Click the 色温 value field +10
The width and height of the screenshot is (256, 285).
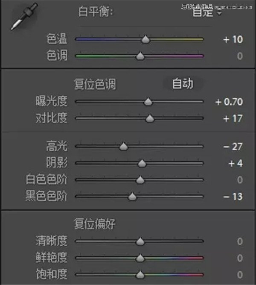coord(233,39)
